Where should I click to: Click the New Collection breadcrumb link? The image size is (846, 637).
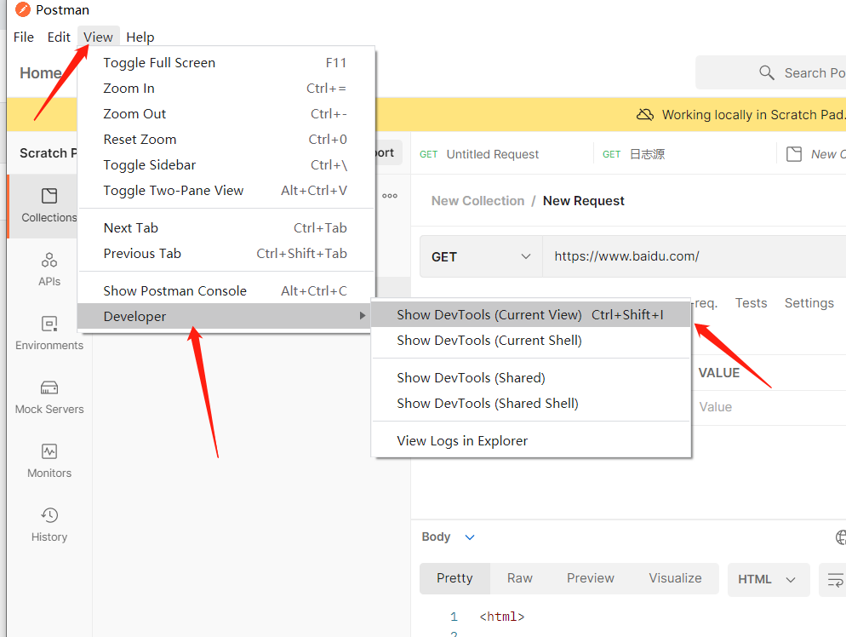pyautogui.click(x=477, y=201)
